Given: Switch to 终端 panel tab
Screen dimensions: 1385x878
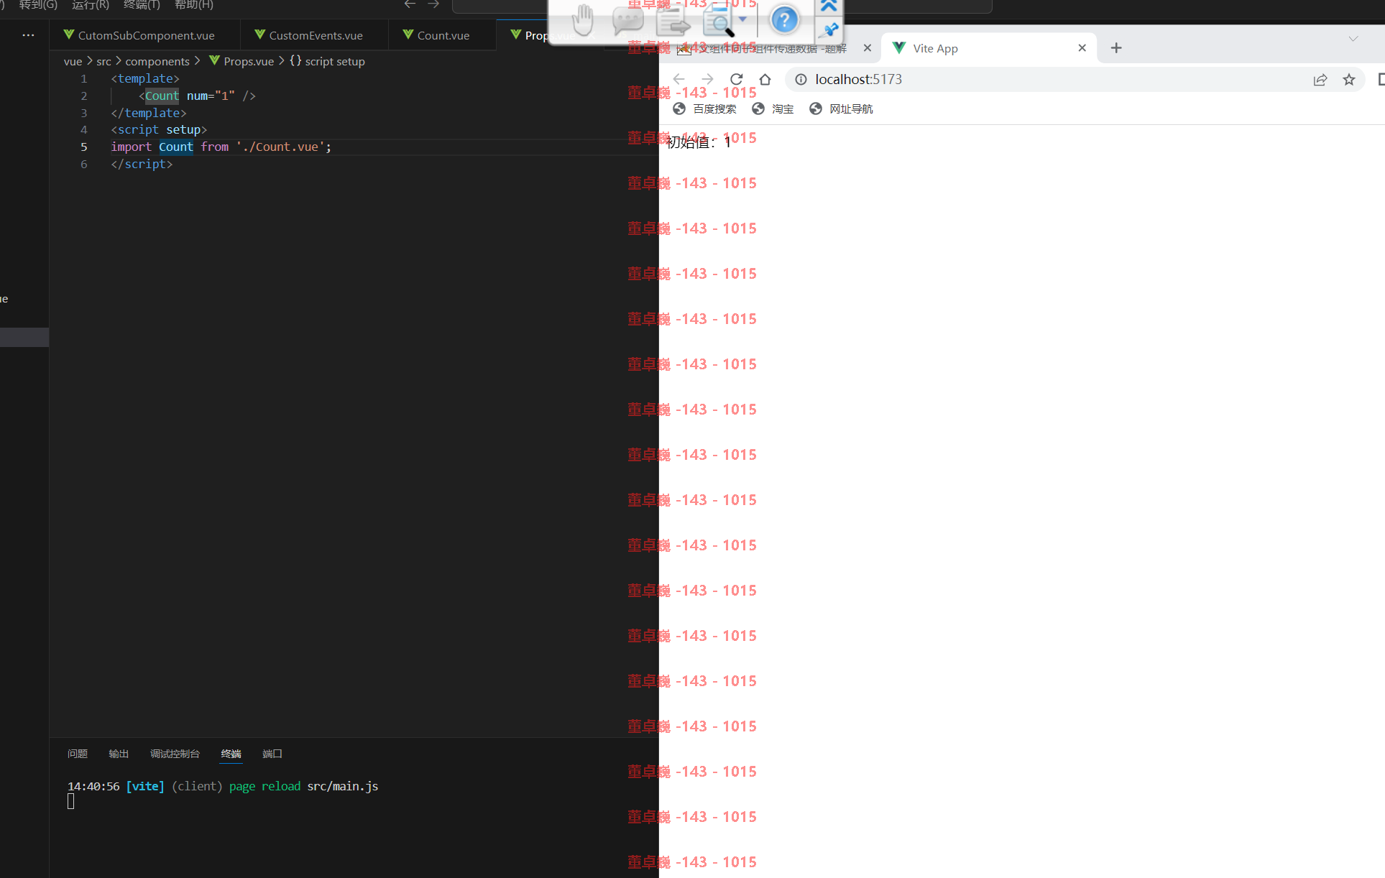Looking at the screenshot, I should (x=231, y=754).
